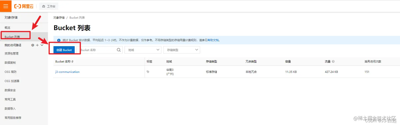Screen dimensions: 400x125
Task: Add access path with plus icon
Action: click(x=37, y=45)
